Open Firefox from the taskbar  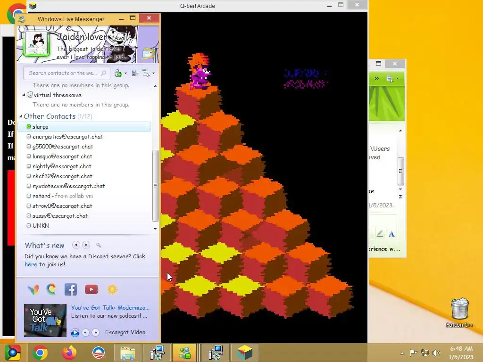point(69,353)
